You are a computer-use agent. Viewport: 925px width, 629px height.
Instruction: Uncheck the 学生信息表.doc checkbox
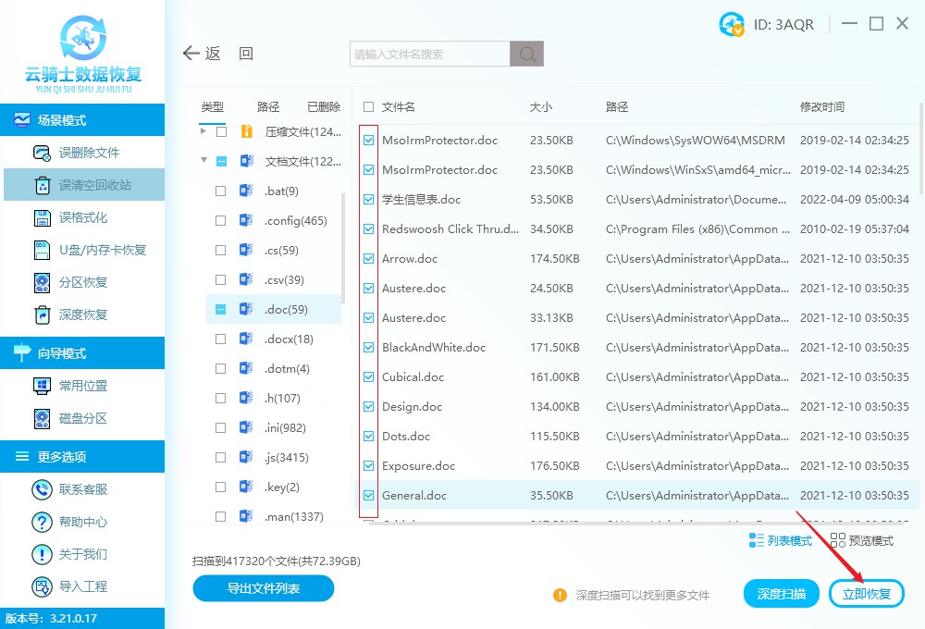[x=369, y=200]
